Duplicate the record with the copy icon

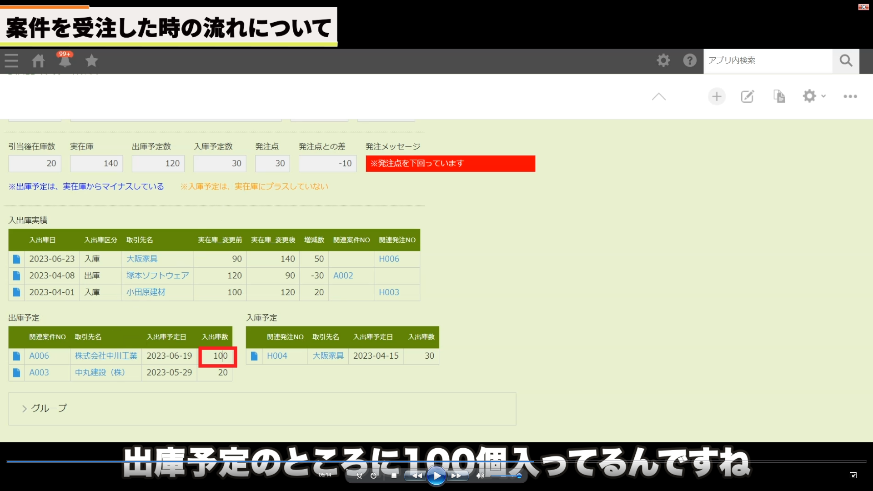coord(779,96)
